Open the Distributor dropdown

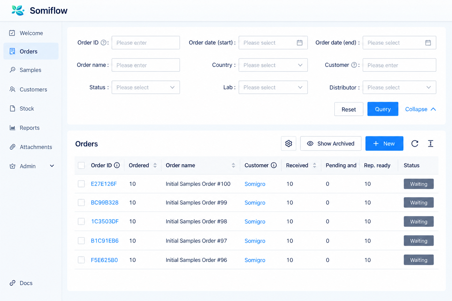399,87
